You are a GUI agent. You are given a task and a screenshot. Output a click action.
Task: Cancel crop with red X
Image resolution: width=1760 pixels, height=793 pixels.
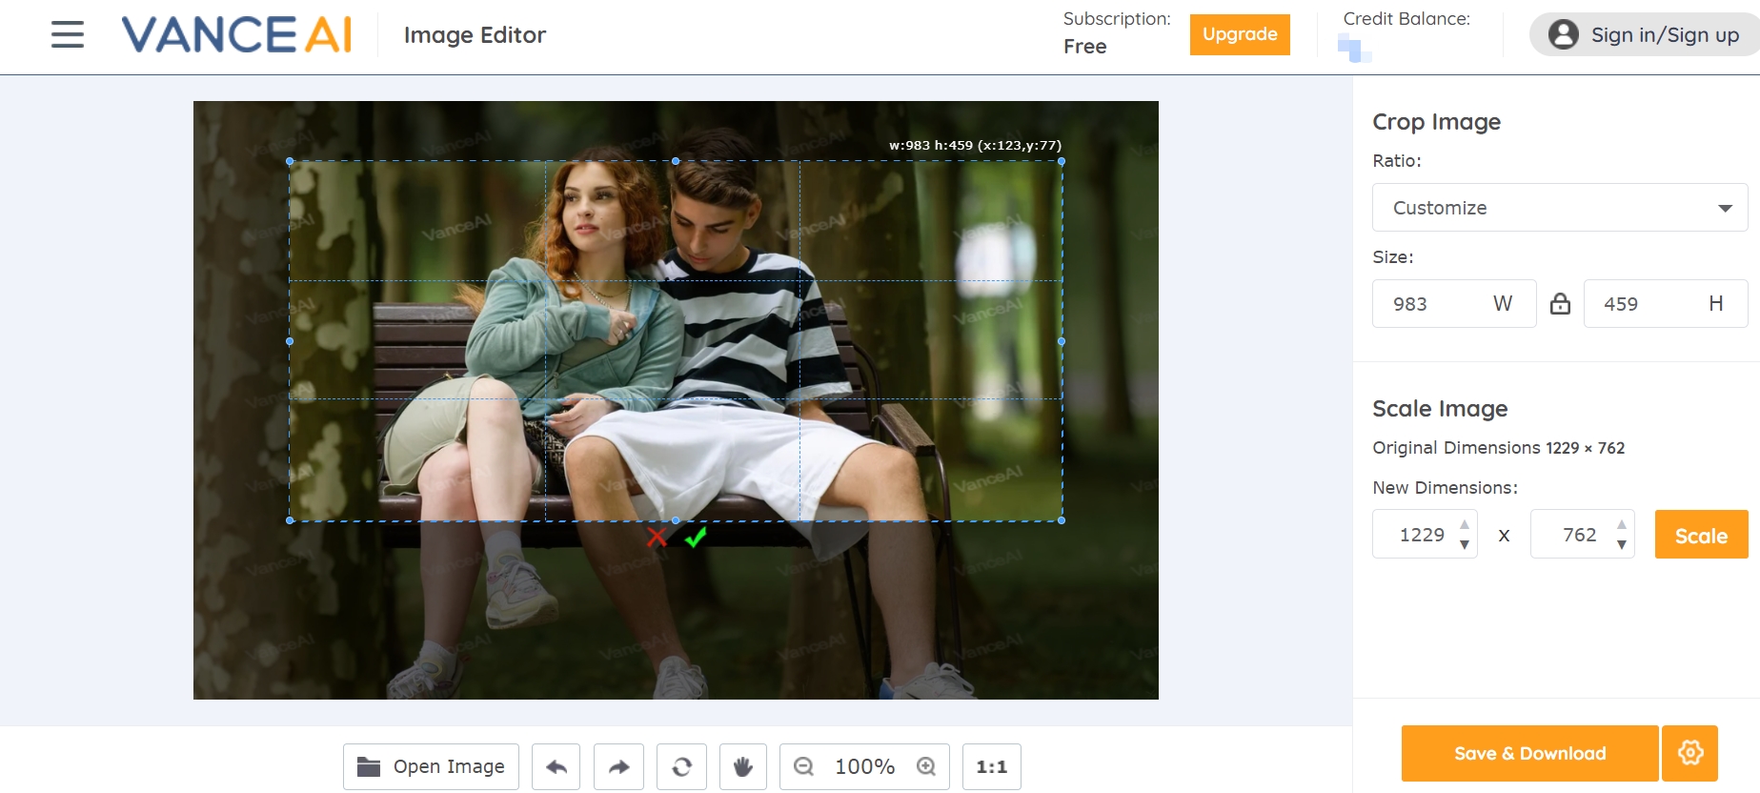click(x=657, y=538)
